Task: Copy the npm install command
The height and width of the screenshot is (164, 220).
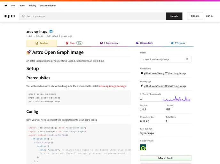Action: (x=187, y=59)
